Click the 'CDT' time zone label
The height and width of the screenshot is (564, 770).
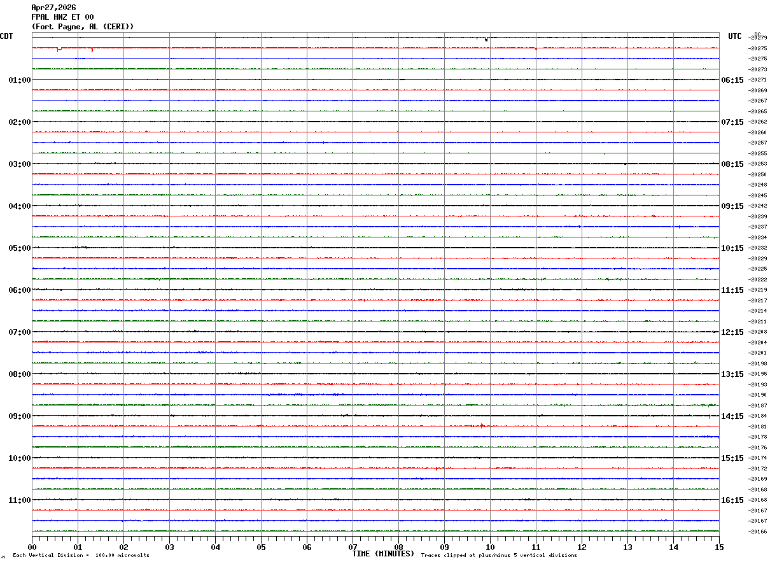pos(6,36)
